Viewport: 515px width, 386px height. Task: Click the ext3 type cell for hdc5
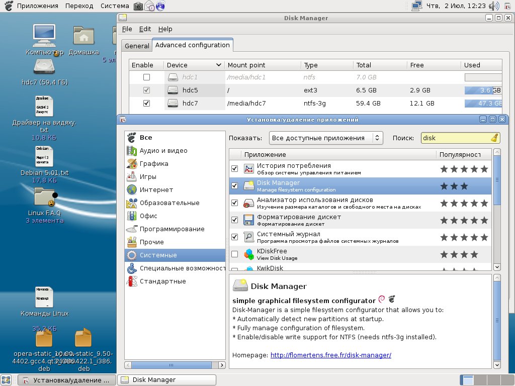(x=310, y=90)
